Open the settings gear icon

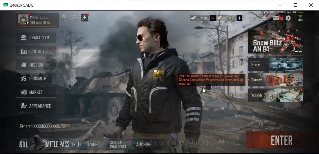point(288,18)
